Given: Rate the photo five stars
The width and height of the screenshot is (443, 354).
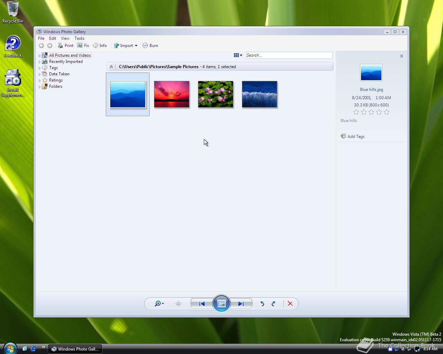Looking at the screenshot, I should [x=387, y=112].
